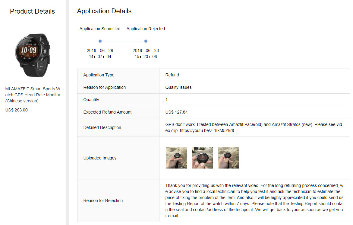Click the Refund application type value
353x225 pixels.
pos(172,75)
